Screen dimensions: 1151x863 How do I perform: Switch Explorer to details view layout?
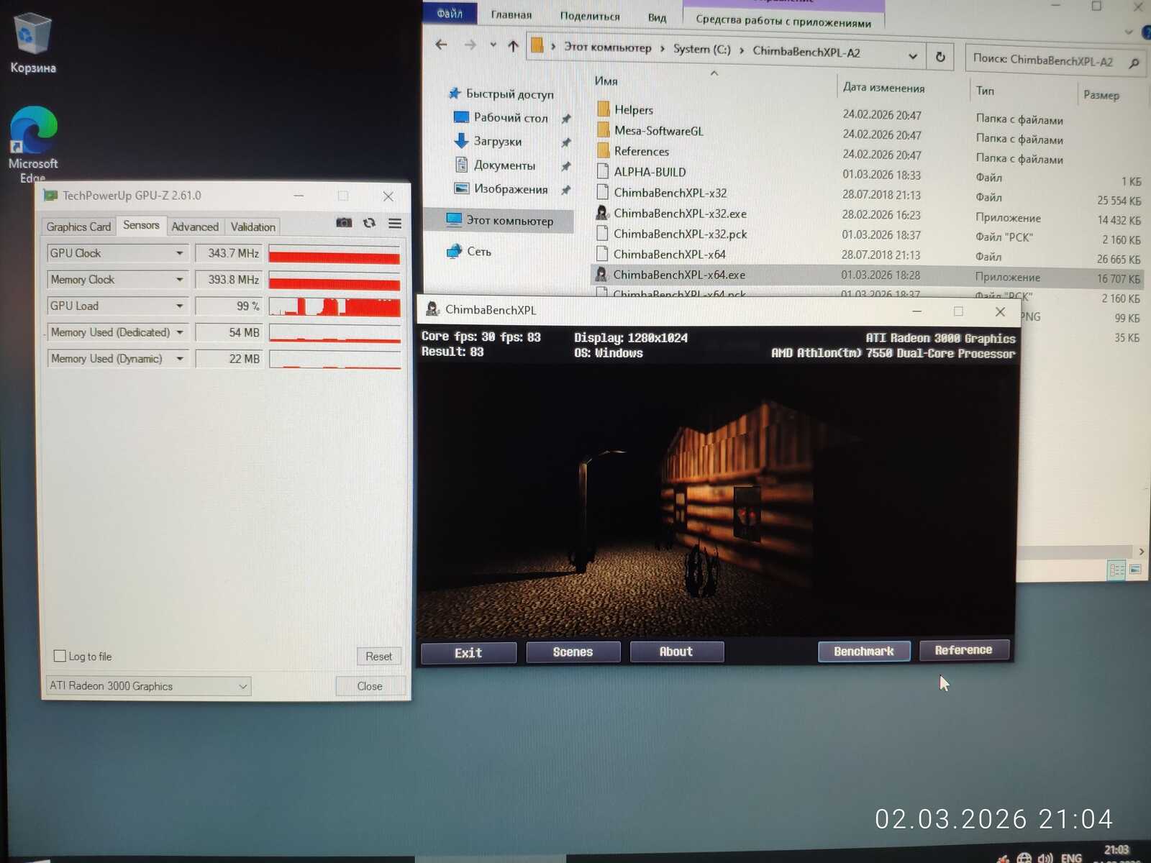pyautogui.click(x=1116, y=570)
